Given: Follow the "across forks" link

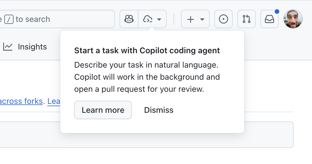Looking at the screenshot, I should (21, 101).
